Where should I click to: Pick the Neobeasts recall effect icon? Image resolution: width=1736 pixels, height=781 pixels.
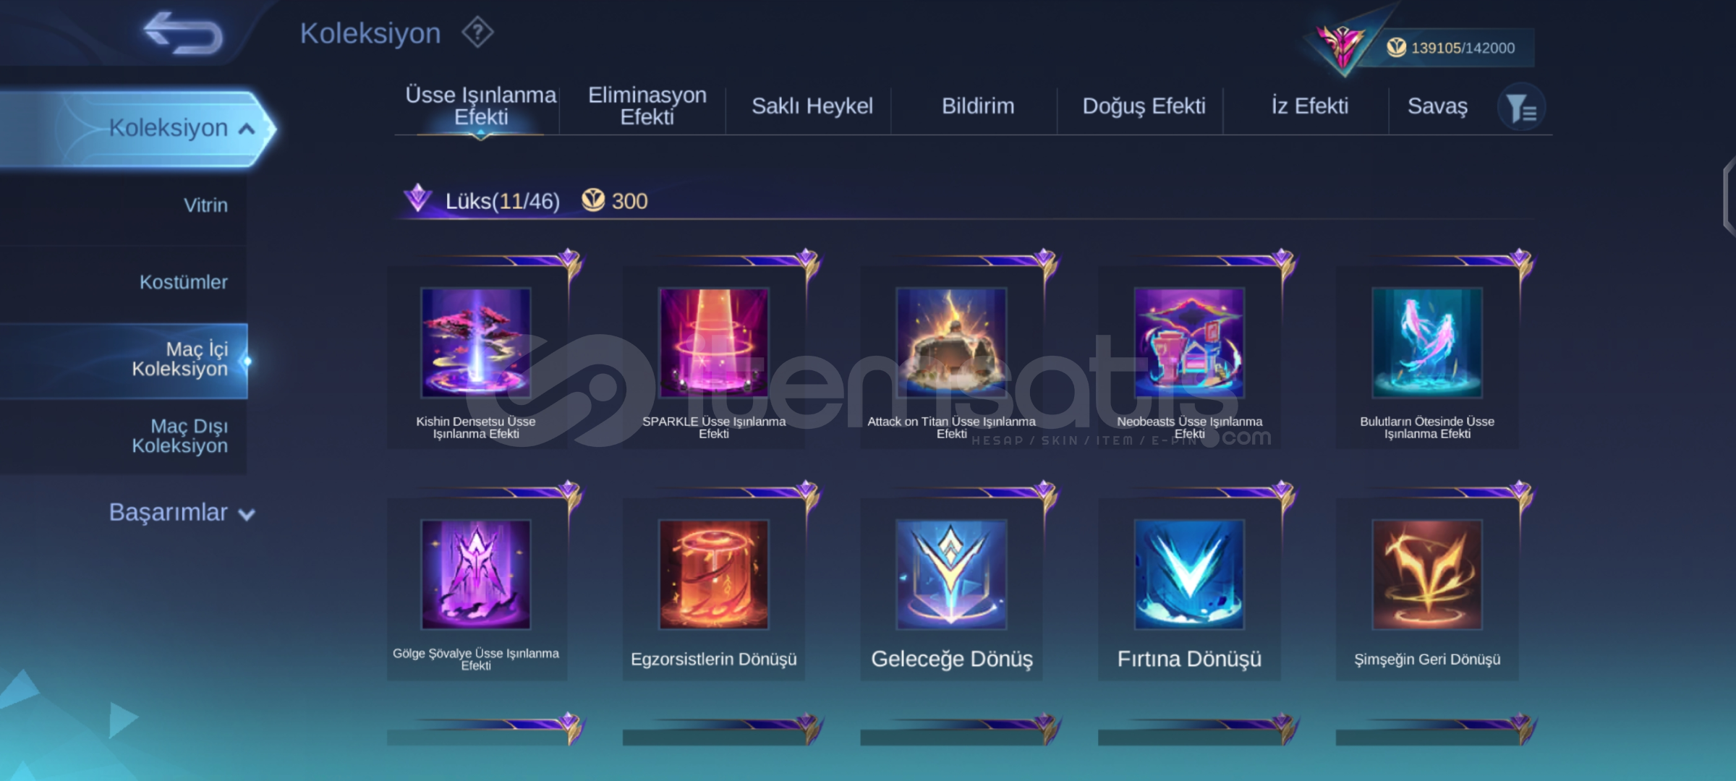click(x=1189, y=342)
